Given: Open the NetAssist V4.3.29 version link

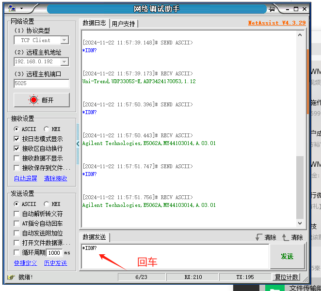Looking at the screenshot, I should pos(276,23).
